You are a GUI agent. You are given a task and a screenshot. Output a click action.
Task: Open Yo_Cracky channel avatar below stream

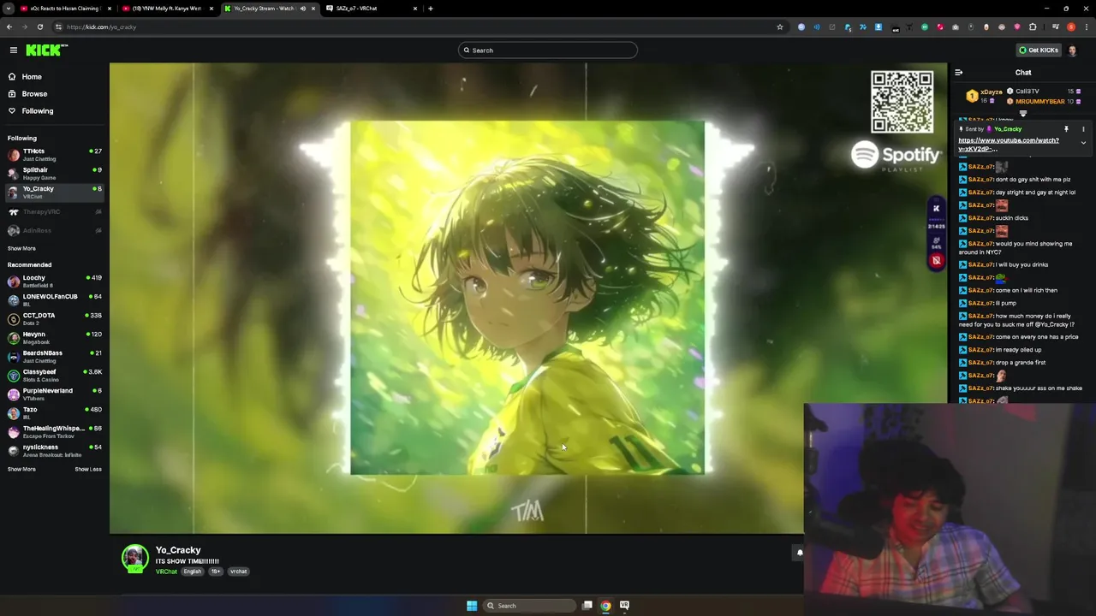[x=134, y=559]
